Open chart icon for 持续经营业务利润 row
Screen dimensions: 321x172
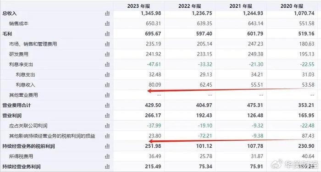[107, 166]
